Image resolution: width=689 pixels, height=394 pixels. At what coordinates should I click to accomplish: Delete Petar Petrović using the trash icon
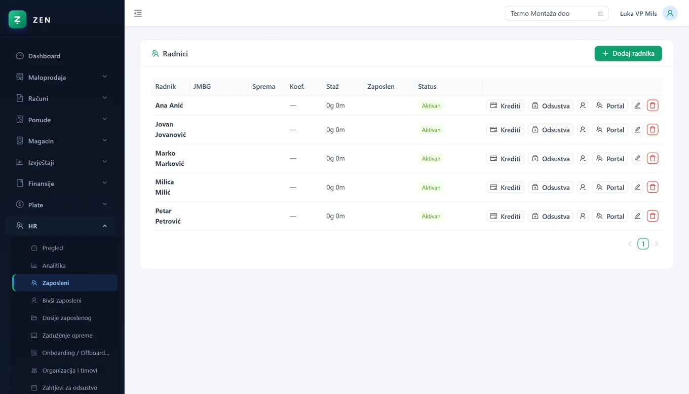tap(653, 216)
